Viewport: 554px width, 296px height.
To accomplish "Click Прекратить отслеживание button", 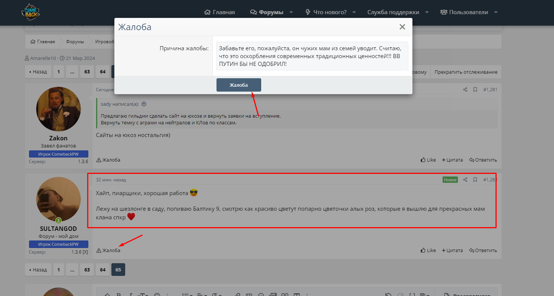I will tap(466, 72).
